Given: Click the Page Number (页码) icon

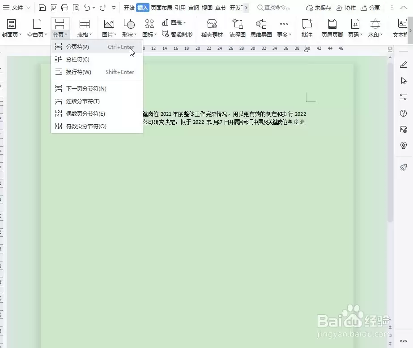Looking at the screenshot, I should (355, 24).
